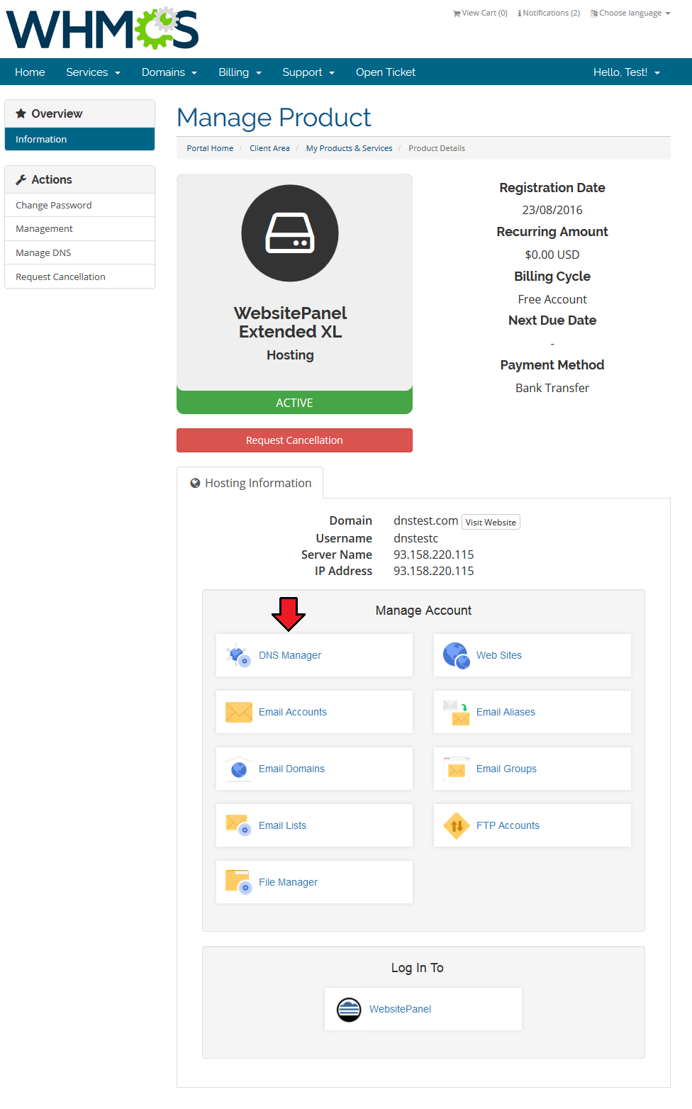Viewport: 692px width, 1109px height.
Task: Expand the Services dropdown menu
Action: 93,72
